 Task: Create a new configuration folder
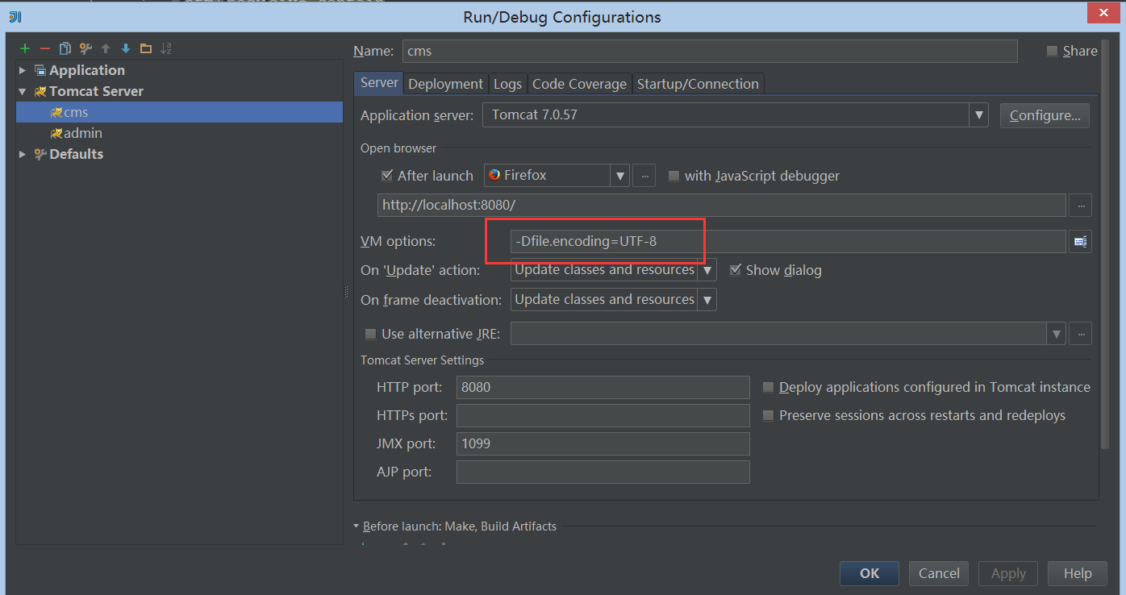click(146, 48)
